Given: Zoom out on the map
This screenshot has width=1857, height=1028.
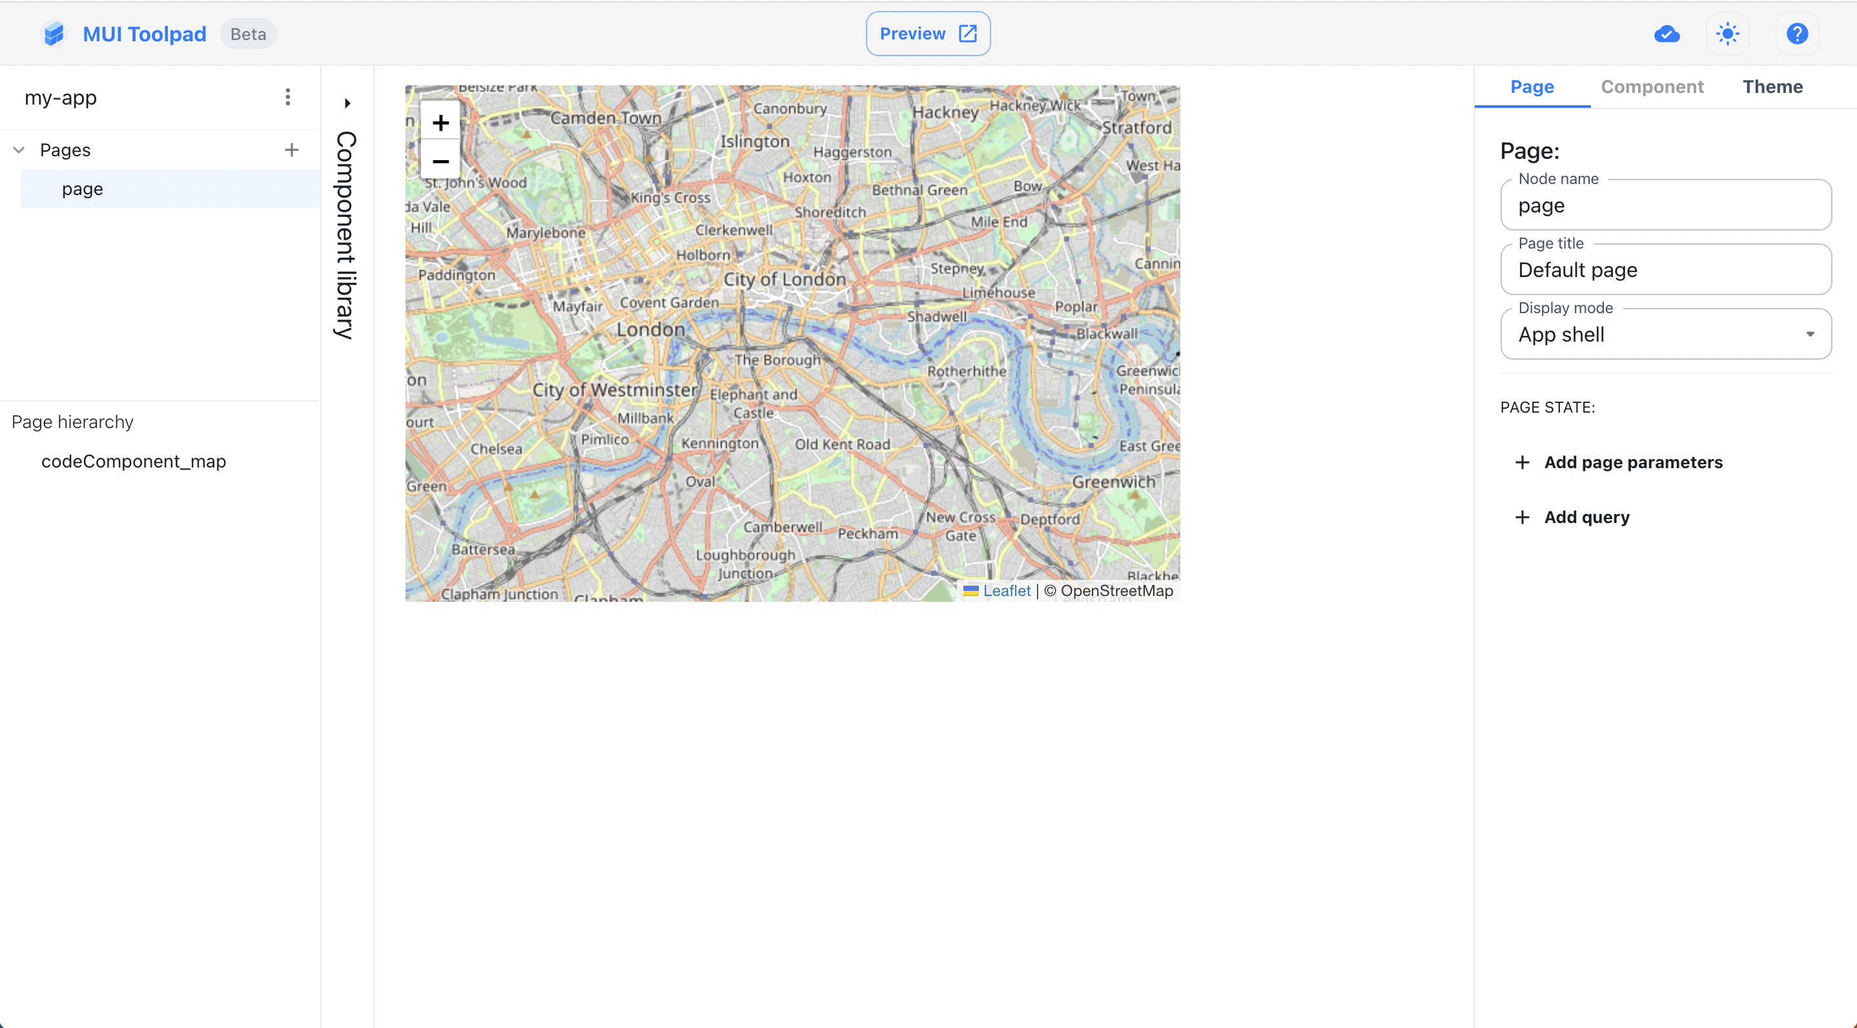Looking at the screenshot, I should click(440, 160).
